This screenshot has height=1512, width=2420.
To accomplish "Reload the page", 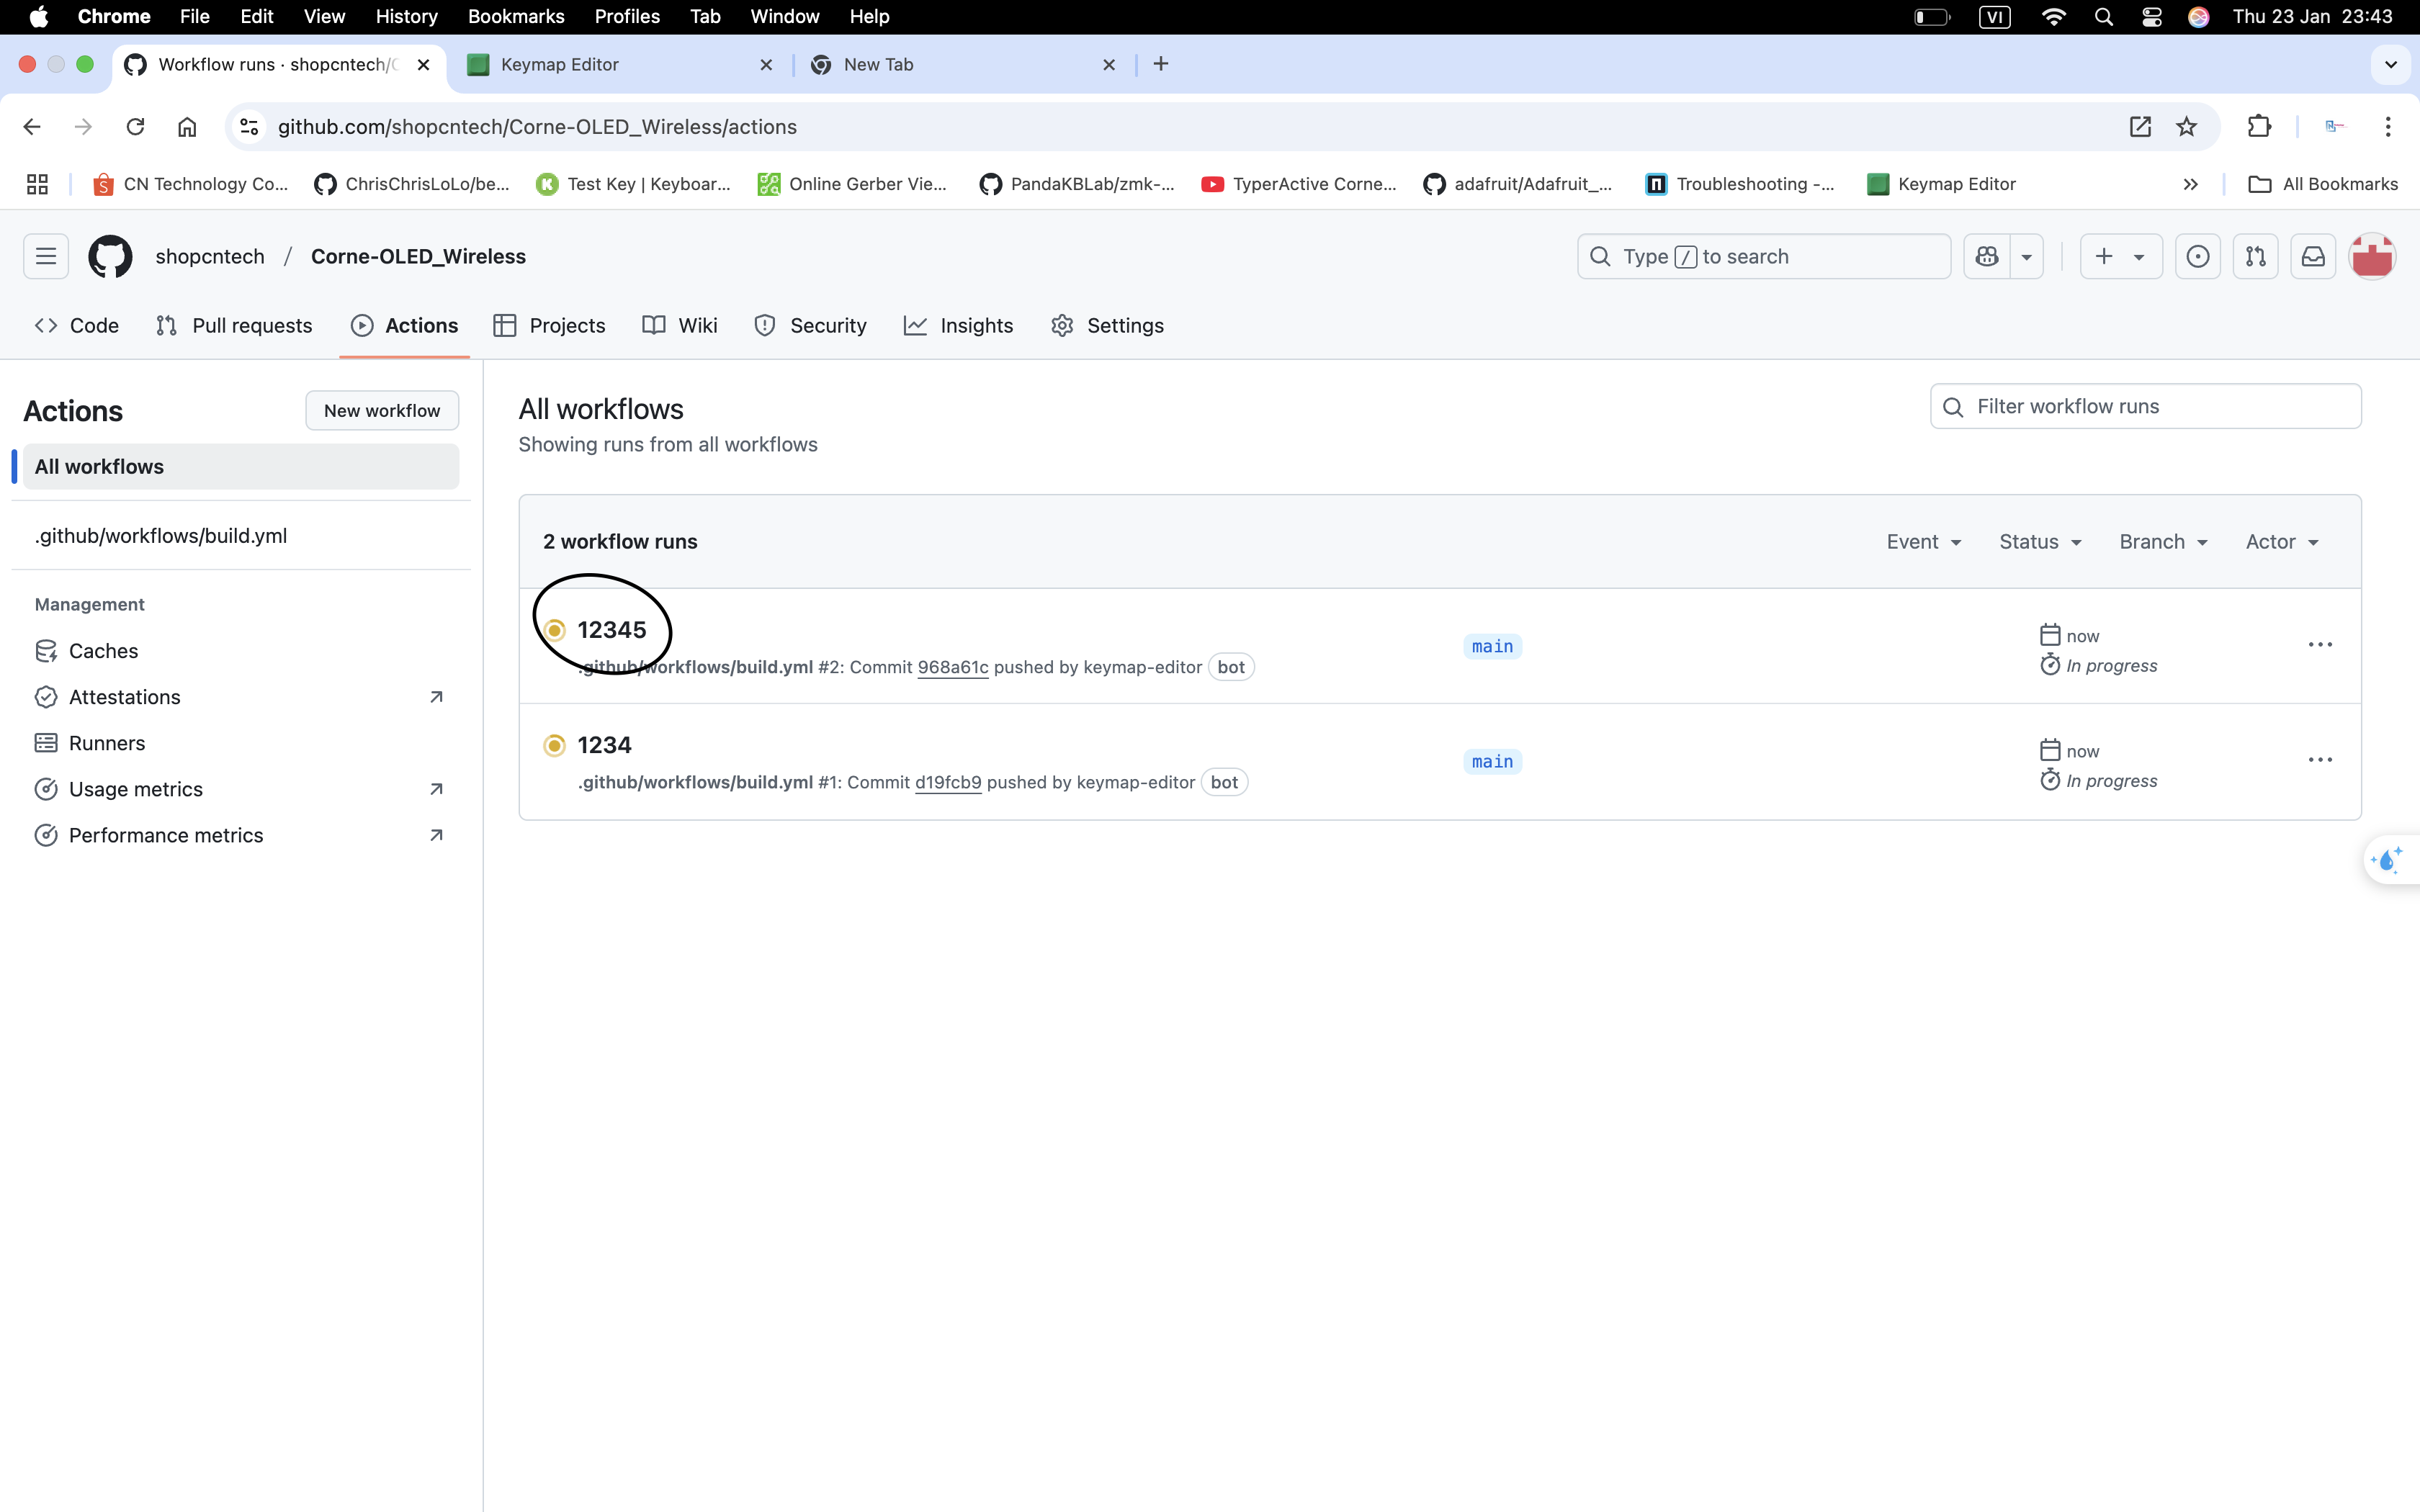I will point(135,127).
